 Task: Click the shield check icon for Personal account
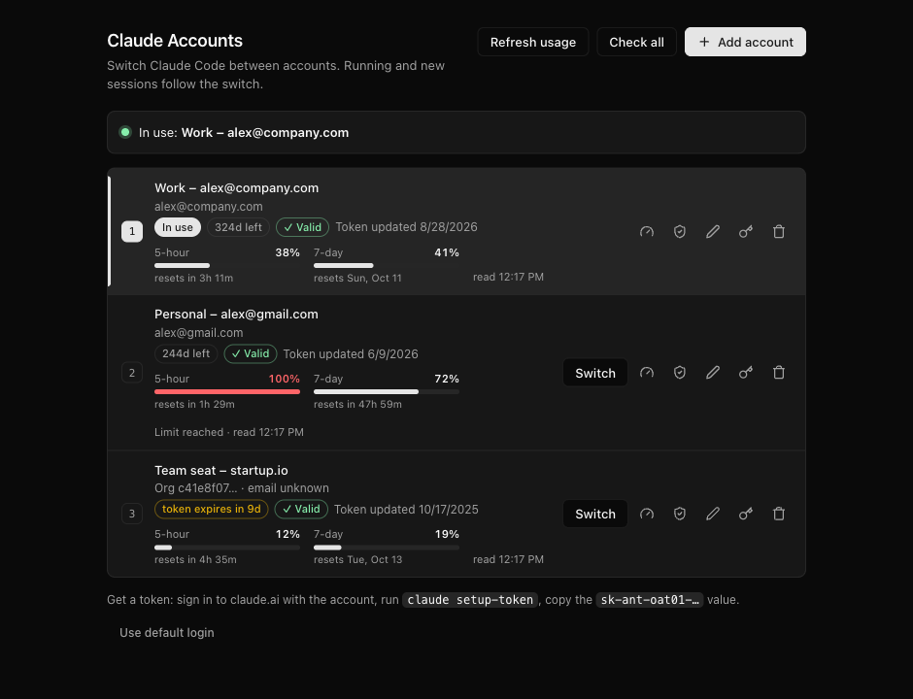[x=680, y=373]
